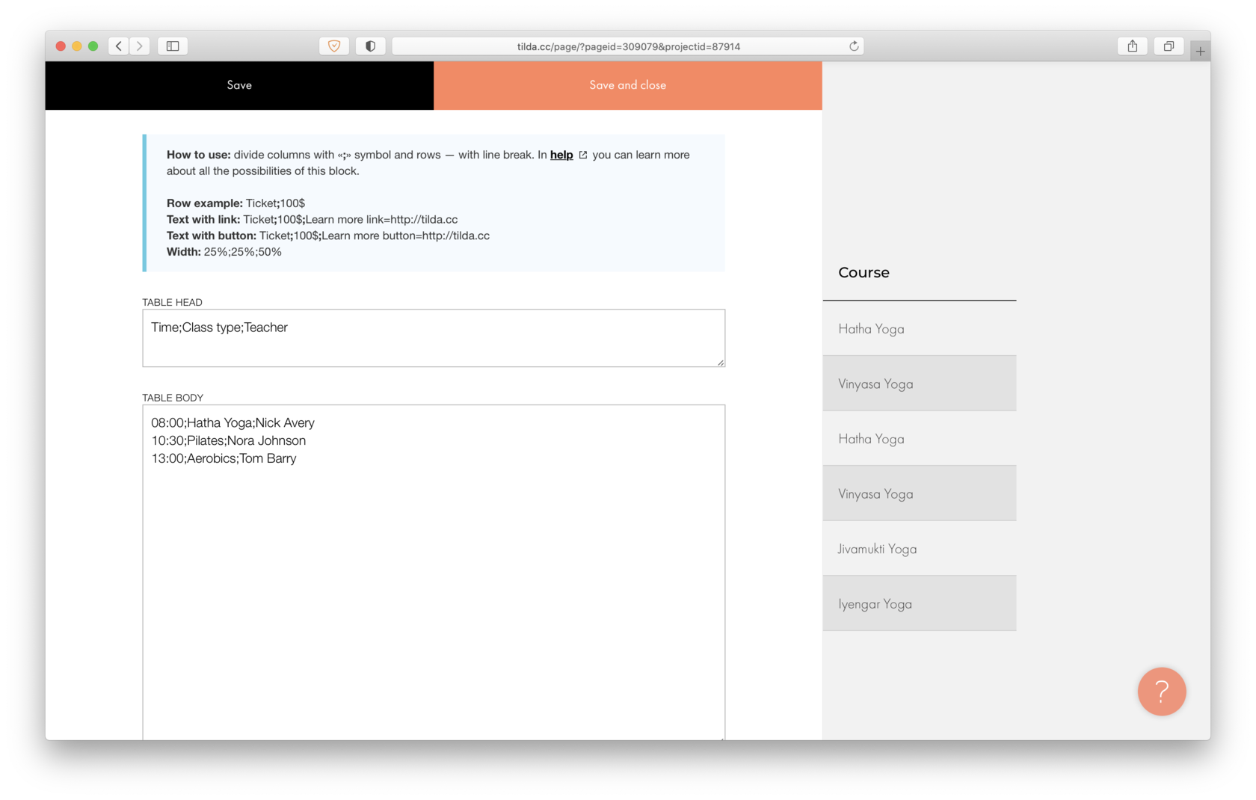This screenshot has width=1256, height=800.
Task: Click the Course table header
Action: 863,273
